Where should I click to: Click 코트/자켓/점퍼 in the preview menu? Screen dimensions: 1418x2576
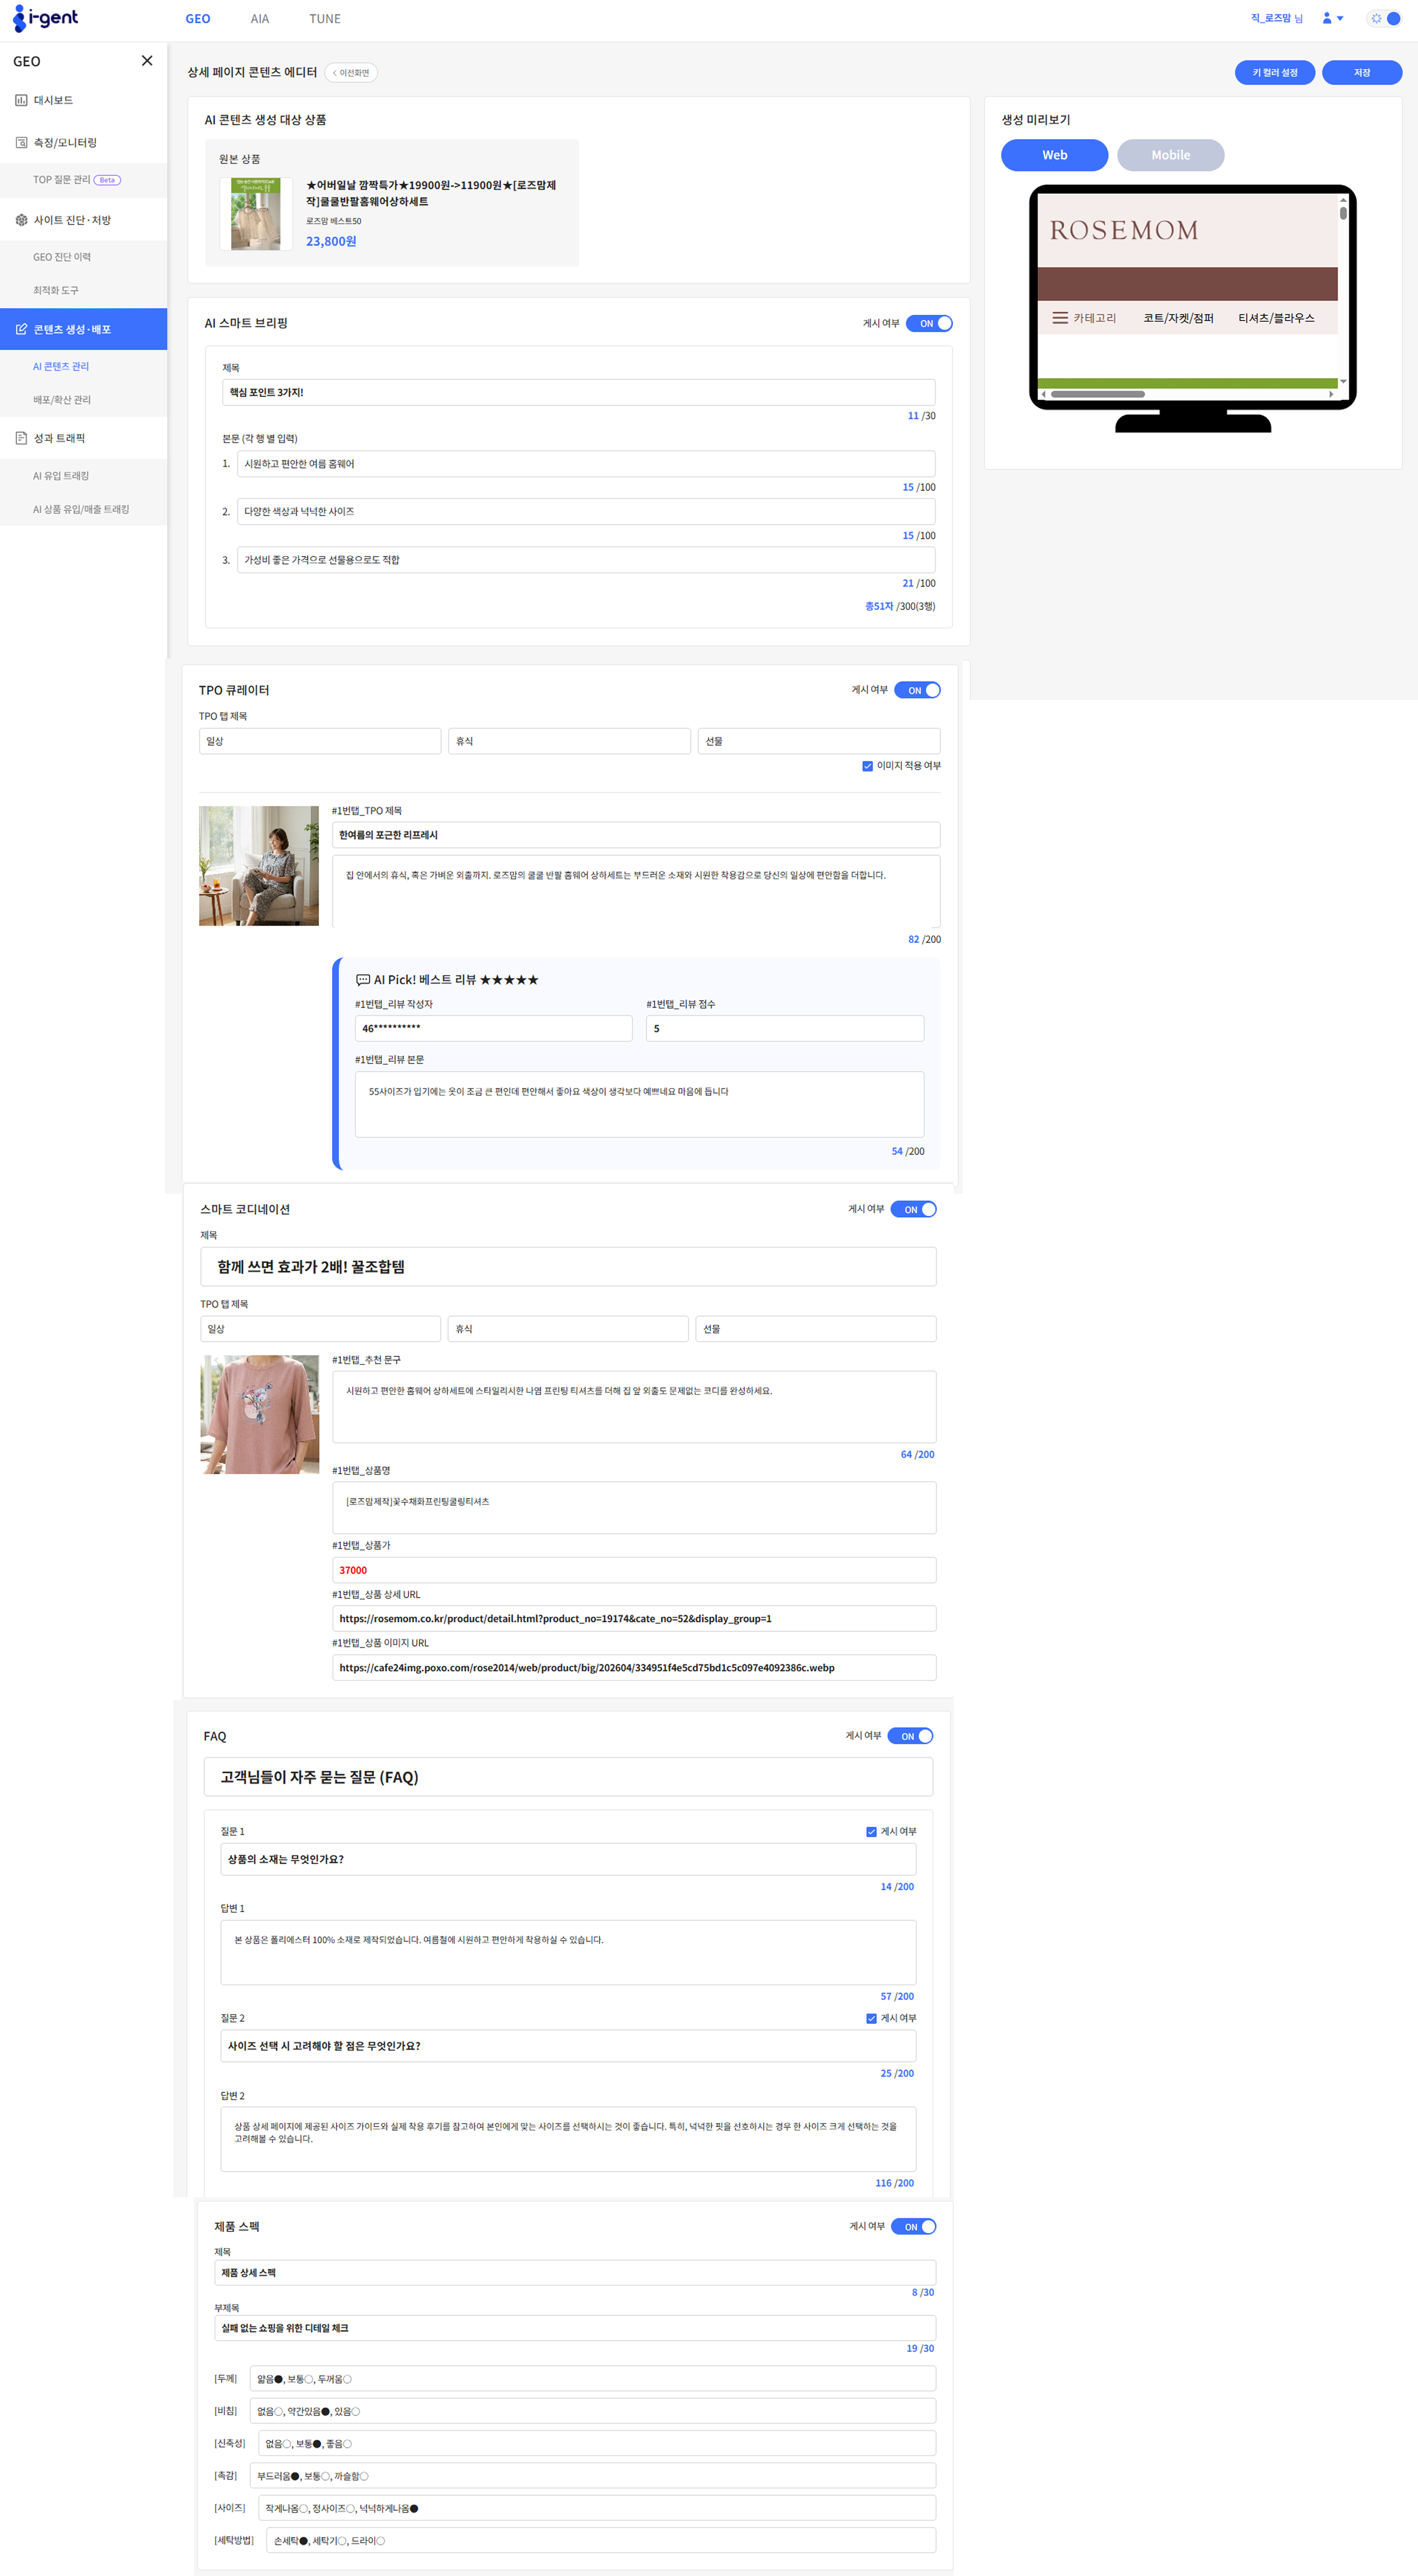pos(1178,318)
